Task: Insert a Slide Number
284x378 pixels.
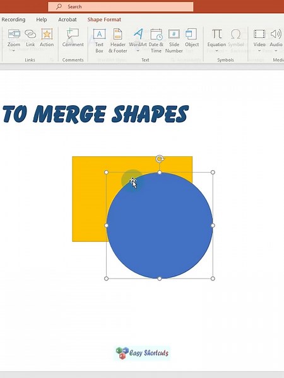Action: (174, 40)
